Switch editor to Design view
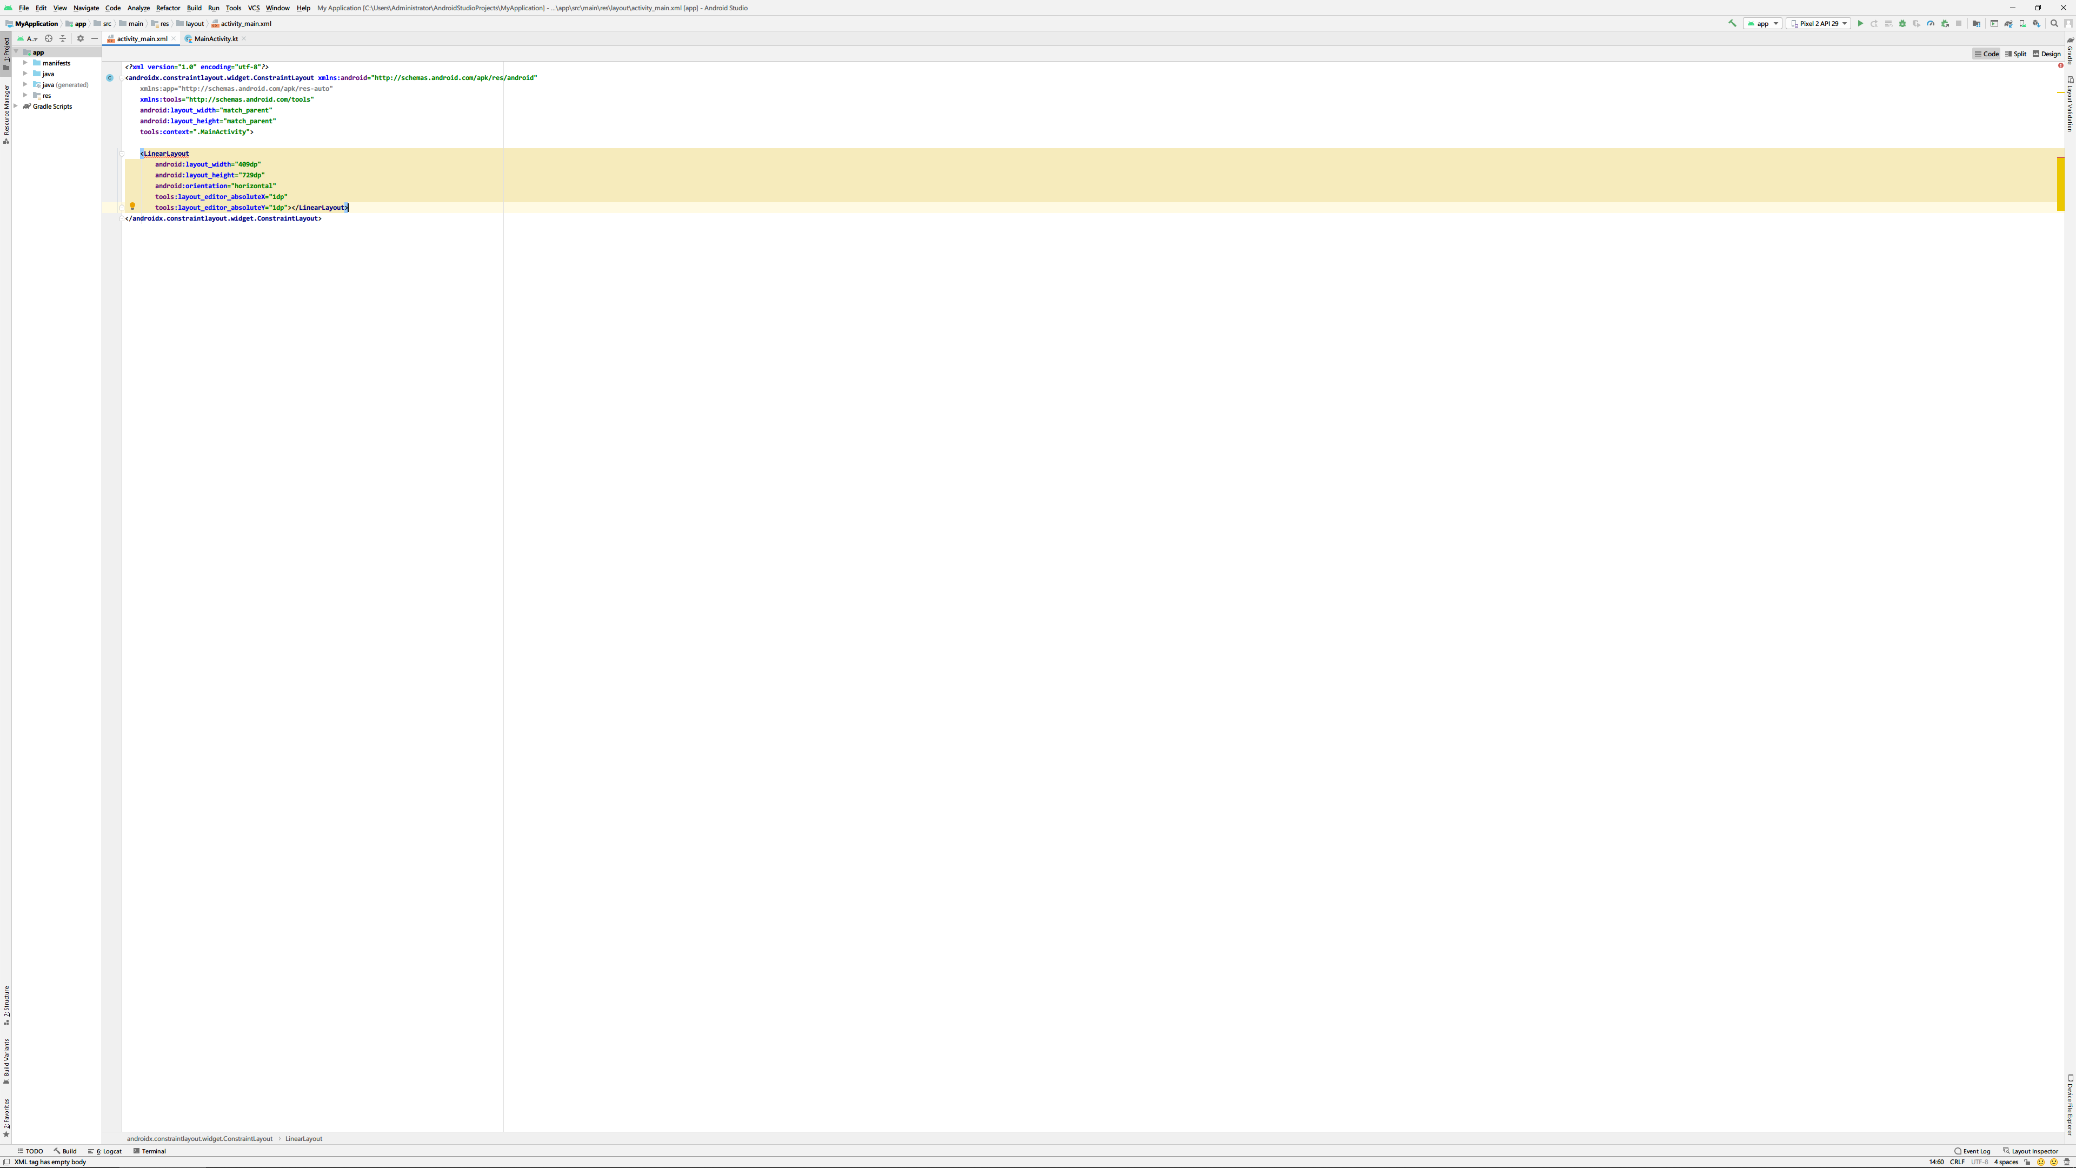This screenshot has width=2076, height=1168. point(2047,54)
